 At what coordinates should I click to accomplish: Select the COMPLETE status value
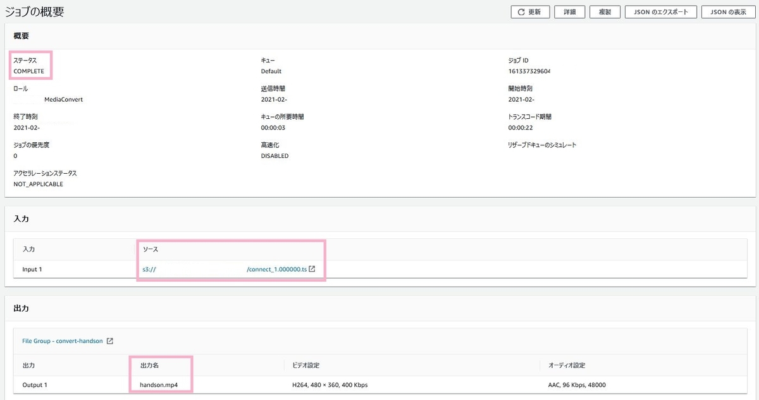click(x=29, y=71)
